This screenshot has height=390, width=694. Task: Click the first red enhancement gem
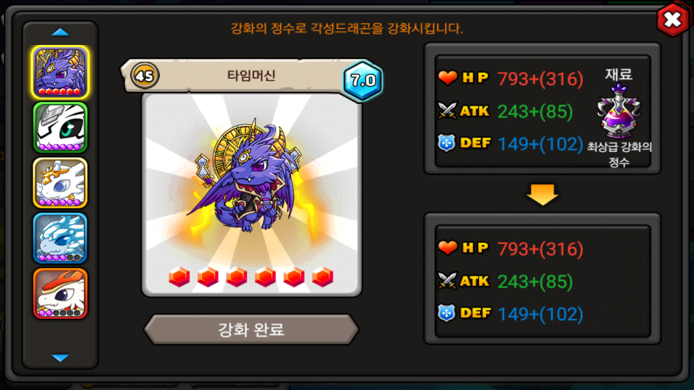pyautogui.click(x=179, y=277)
